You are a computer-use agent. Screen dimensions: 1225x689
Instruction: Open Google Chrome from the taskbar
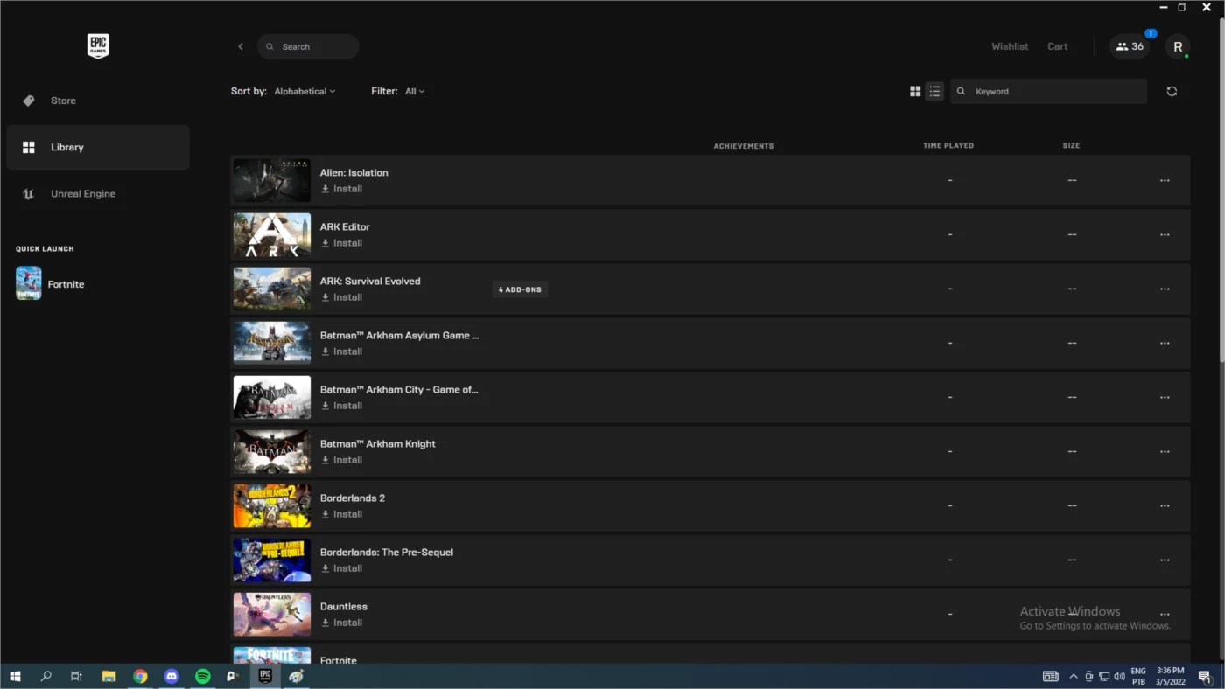point(140,676)
